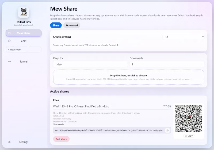Viewport: 214px width, 150px height.
Task: Open Settings in the sidebar
Action: pyautogui.click(x=24, y=142)
